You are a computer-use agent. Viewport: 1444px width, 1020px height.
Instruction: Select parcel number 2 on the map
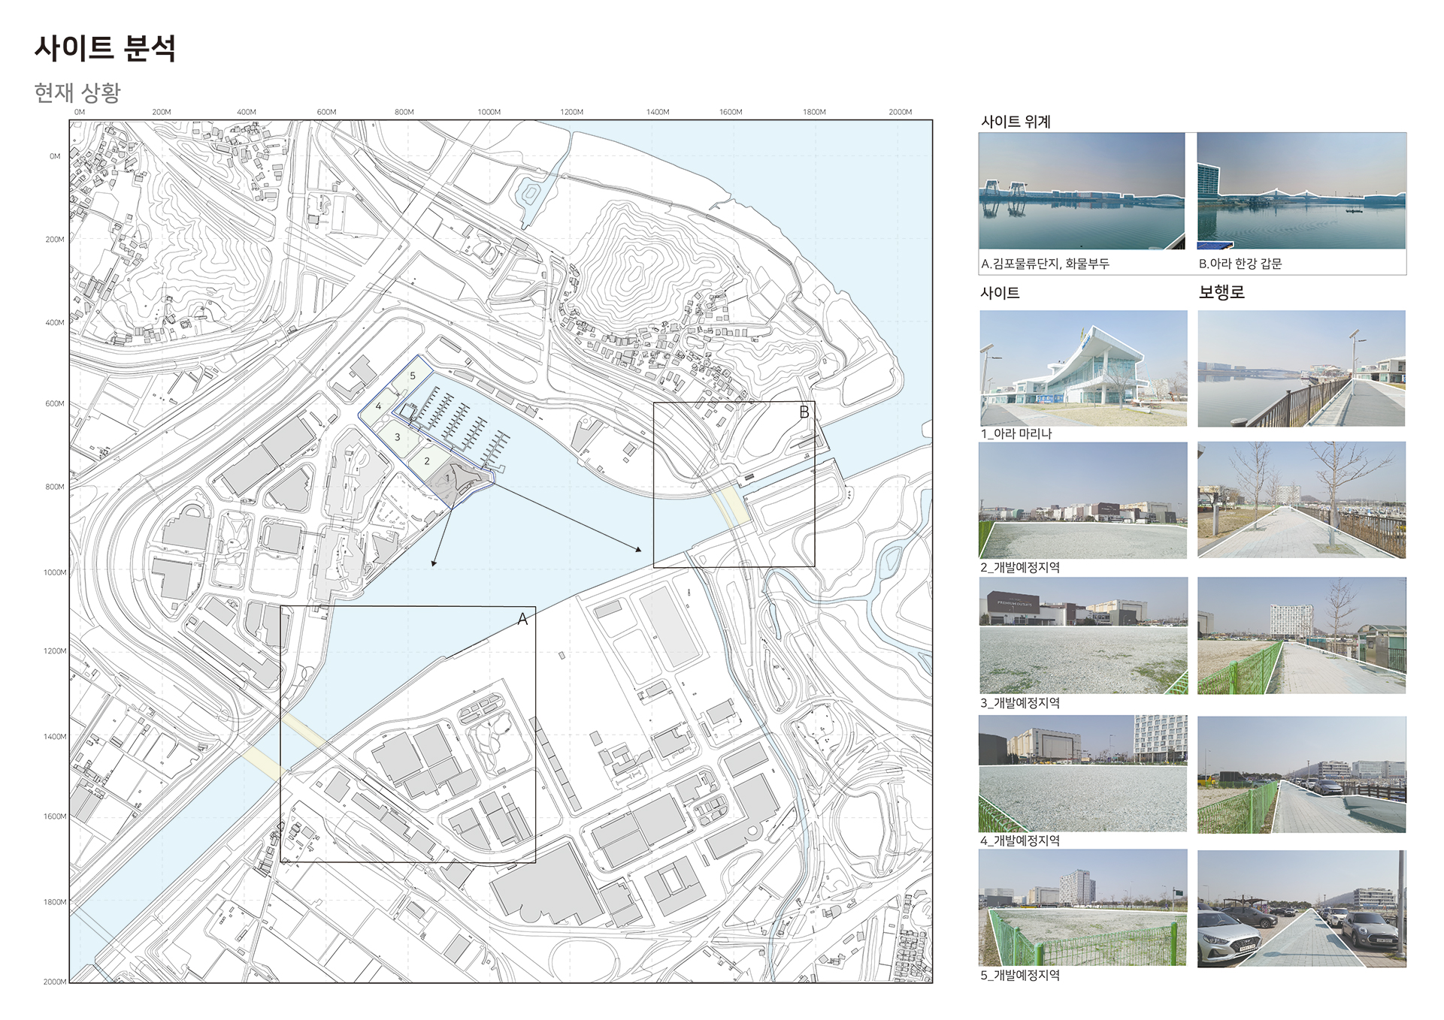coord(426,461)
